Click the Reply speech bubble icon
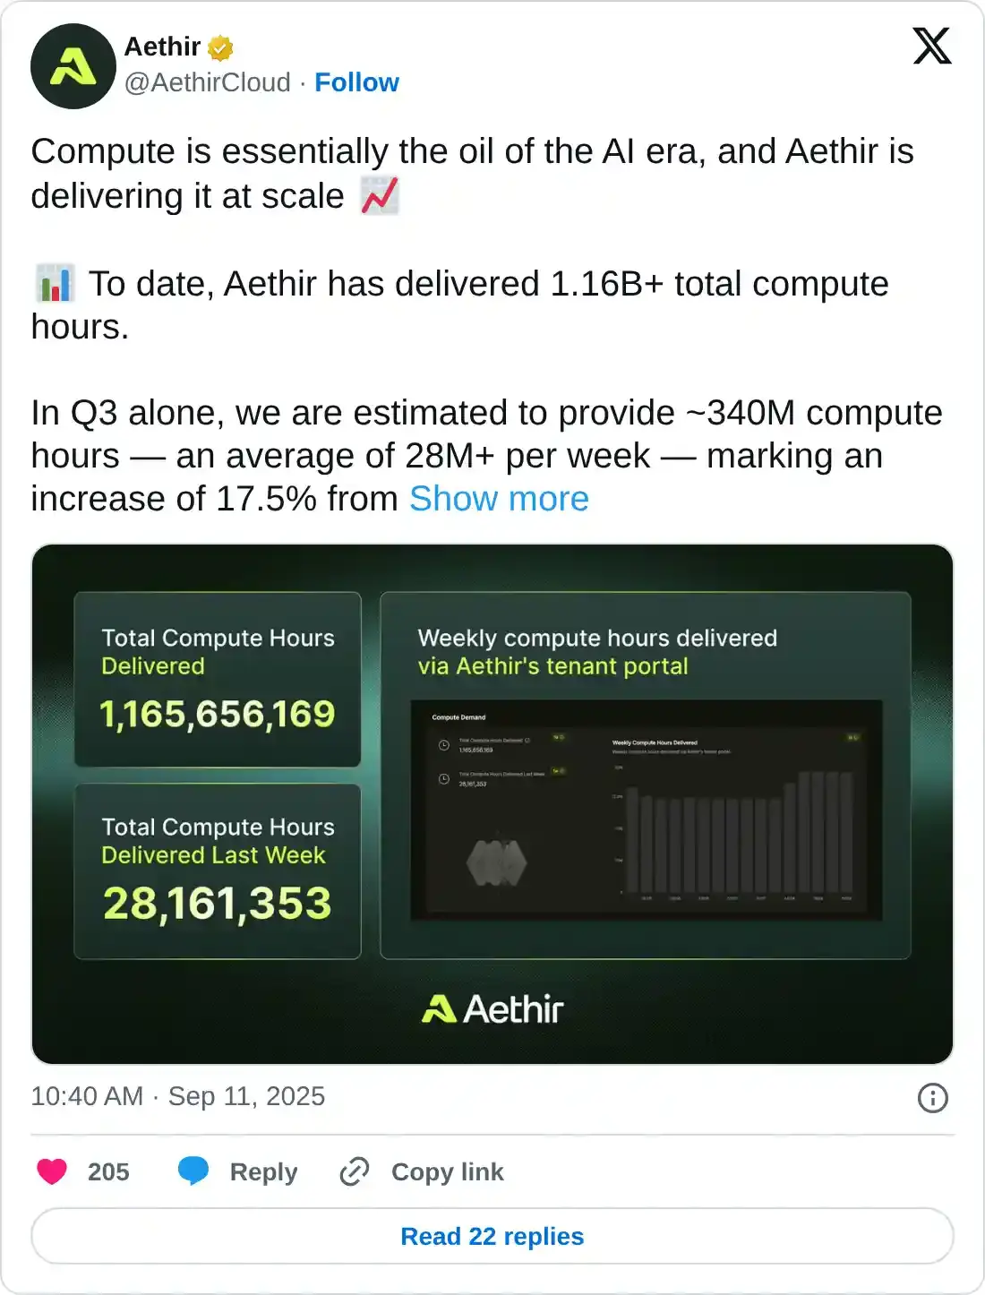Screen dimensions: 985x1295 click(x=194, y=1171)
